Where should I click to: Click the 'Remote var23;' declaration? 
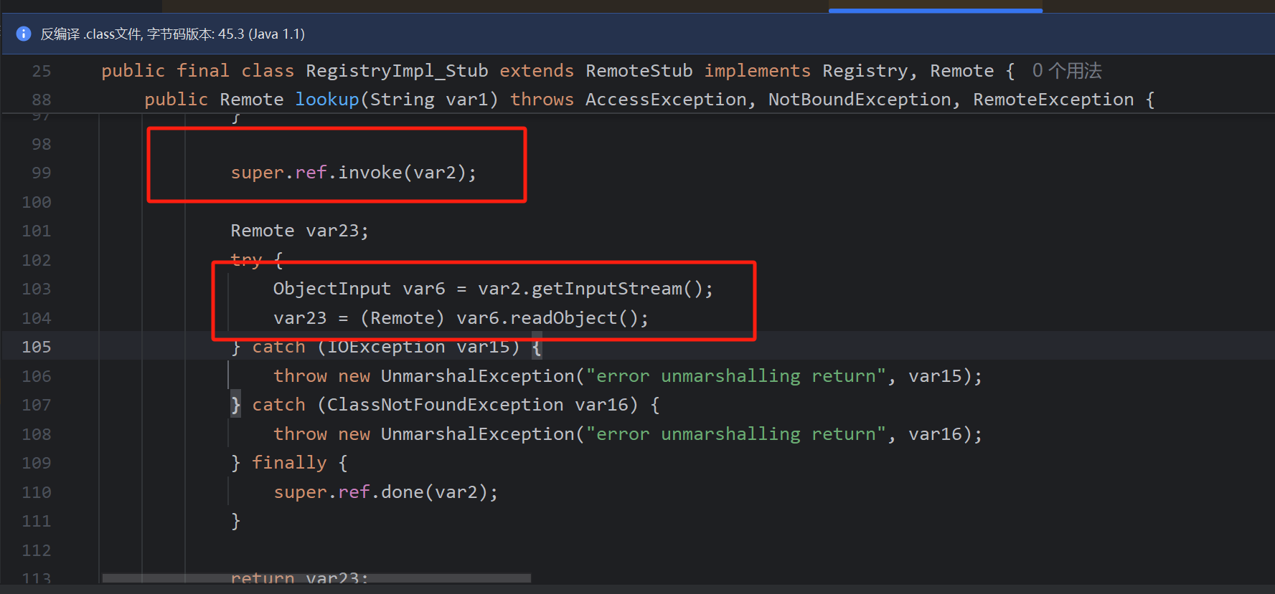(299, 231)
